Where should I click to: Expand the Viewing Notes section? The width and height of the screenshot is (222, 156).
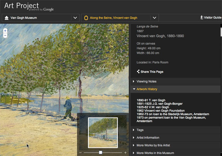click(x=175, y=81)
